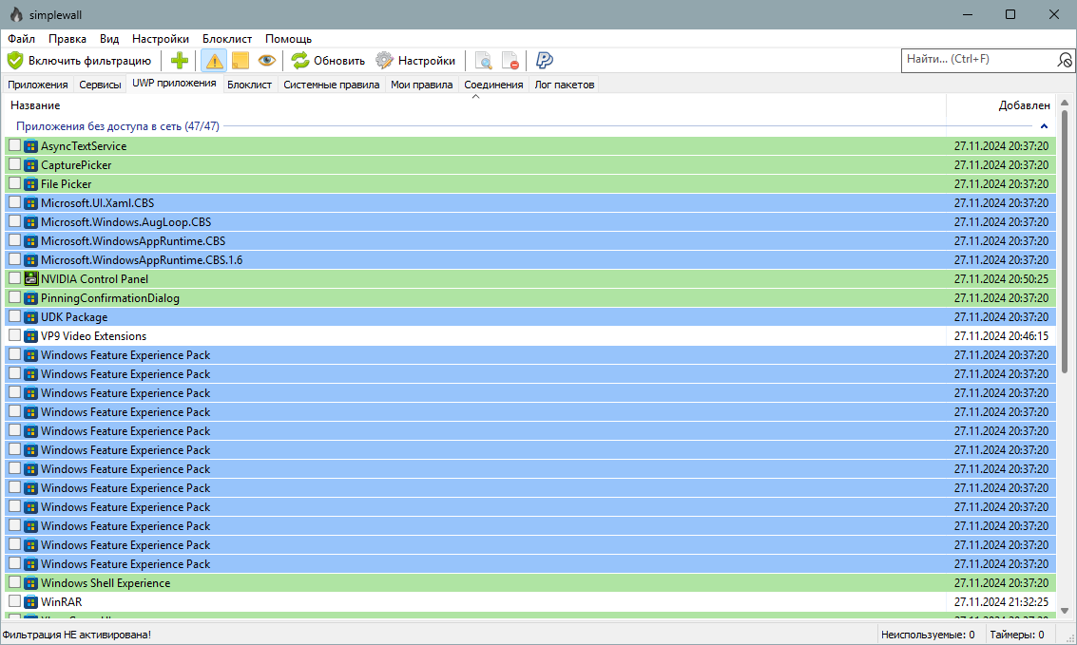The height and width of the screenshot is (645, 1077).
Task: Click the Windows Shell Experience app icon
Action: coord(31,583)
